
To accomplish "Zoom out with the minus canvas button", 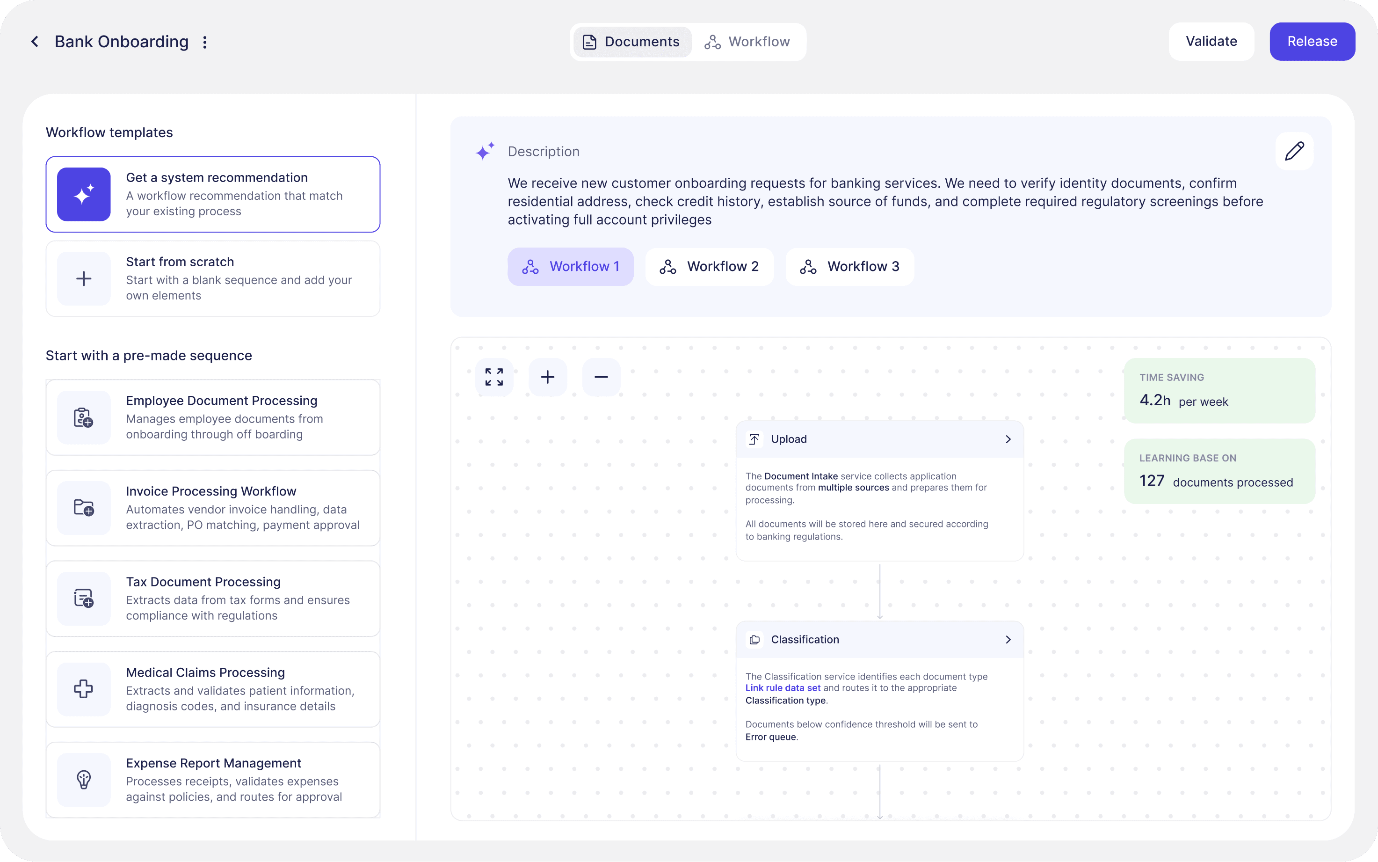I will (601, 377).
